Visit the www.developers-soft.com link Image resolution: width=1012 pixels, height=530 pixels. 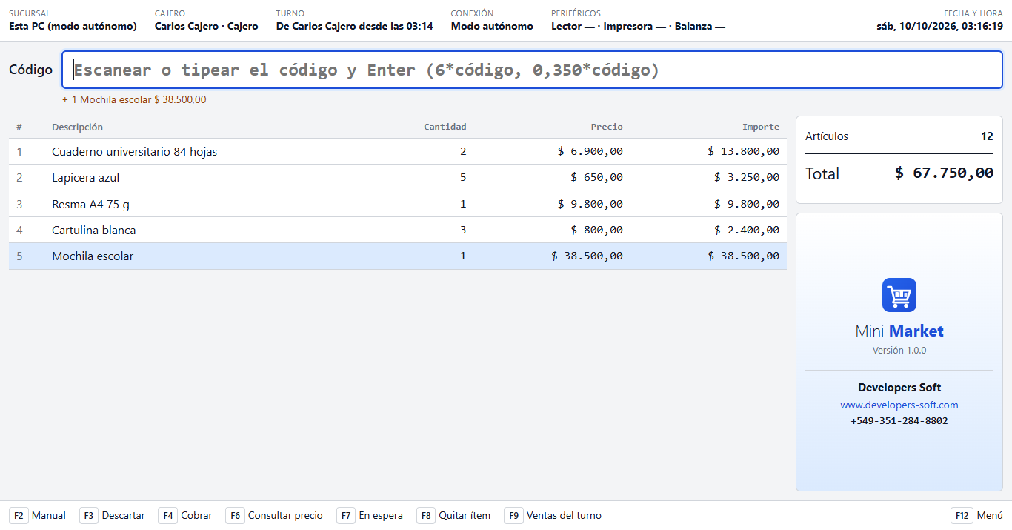pos(899,405)
